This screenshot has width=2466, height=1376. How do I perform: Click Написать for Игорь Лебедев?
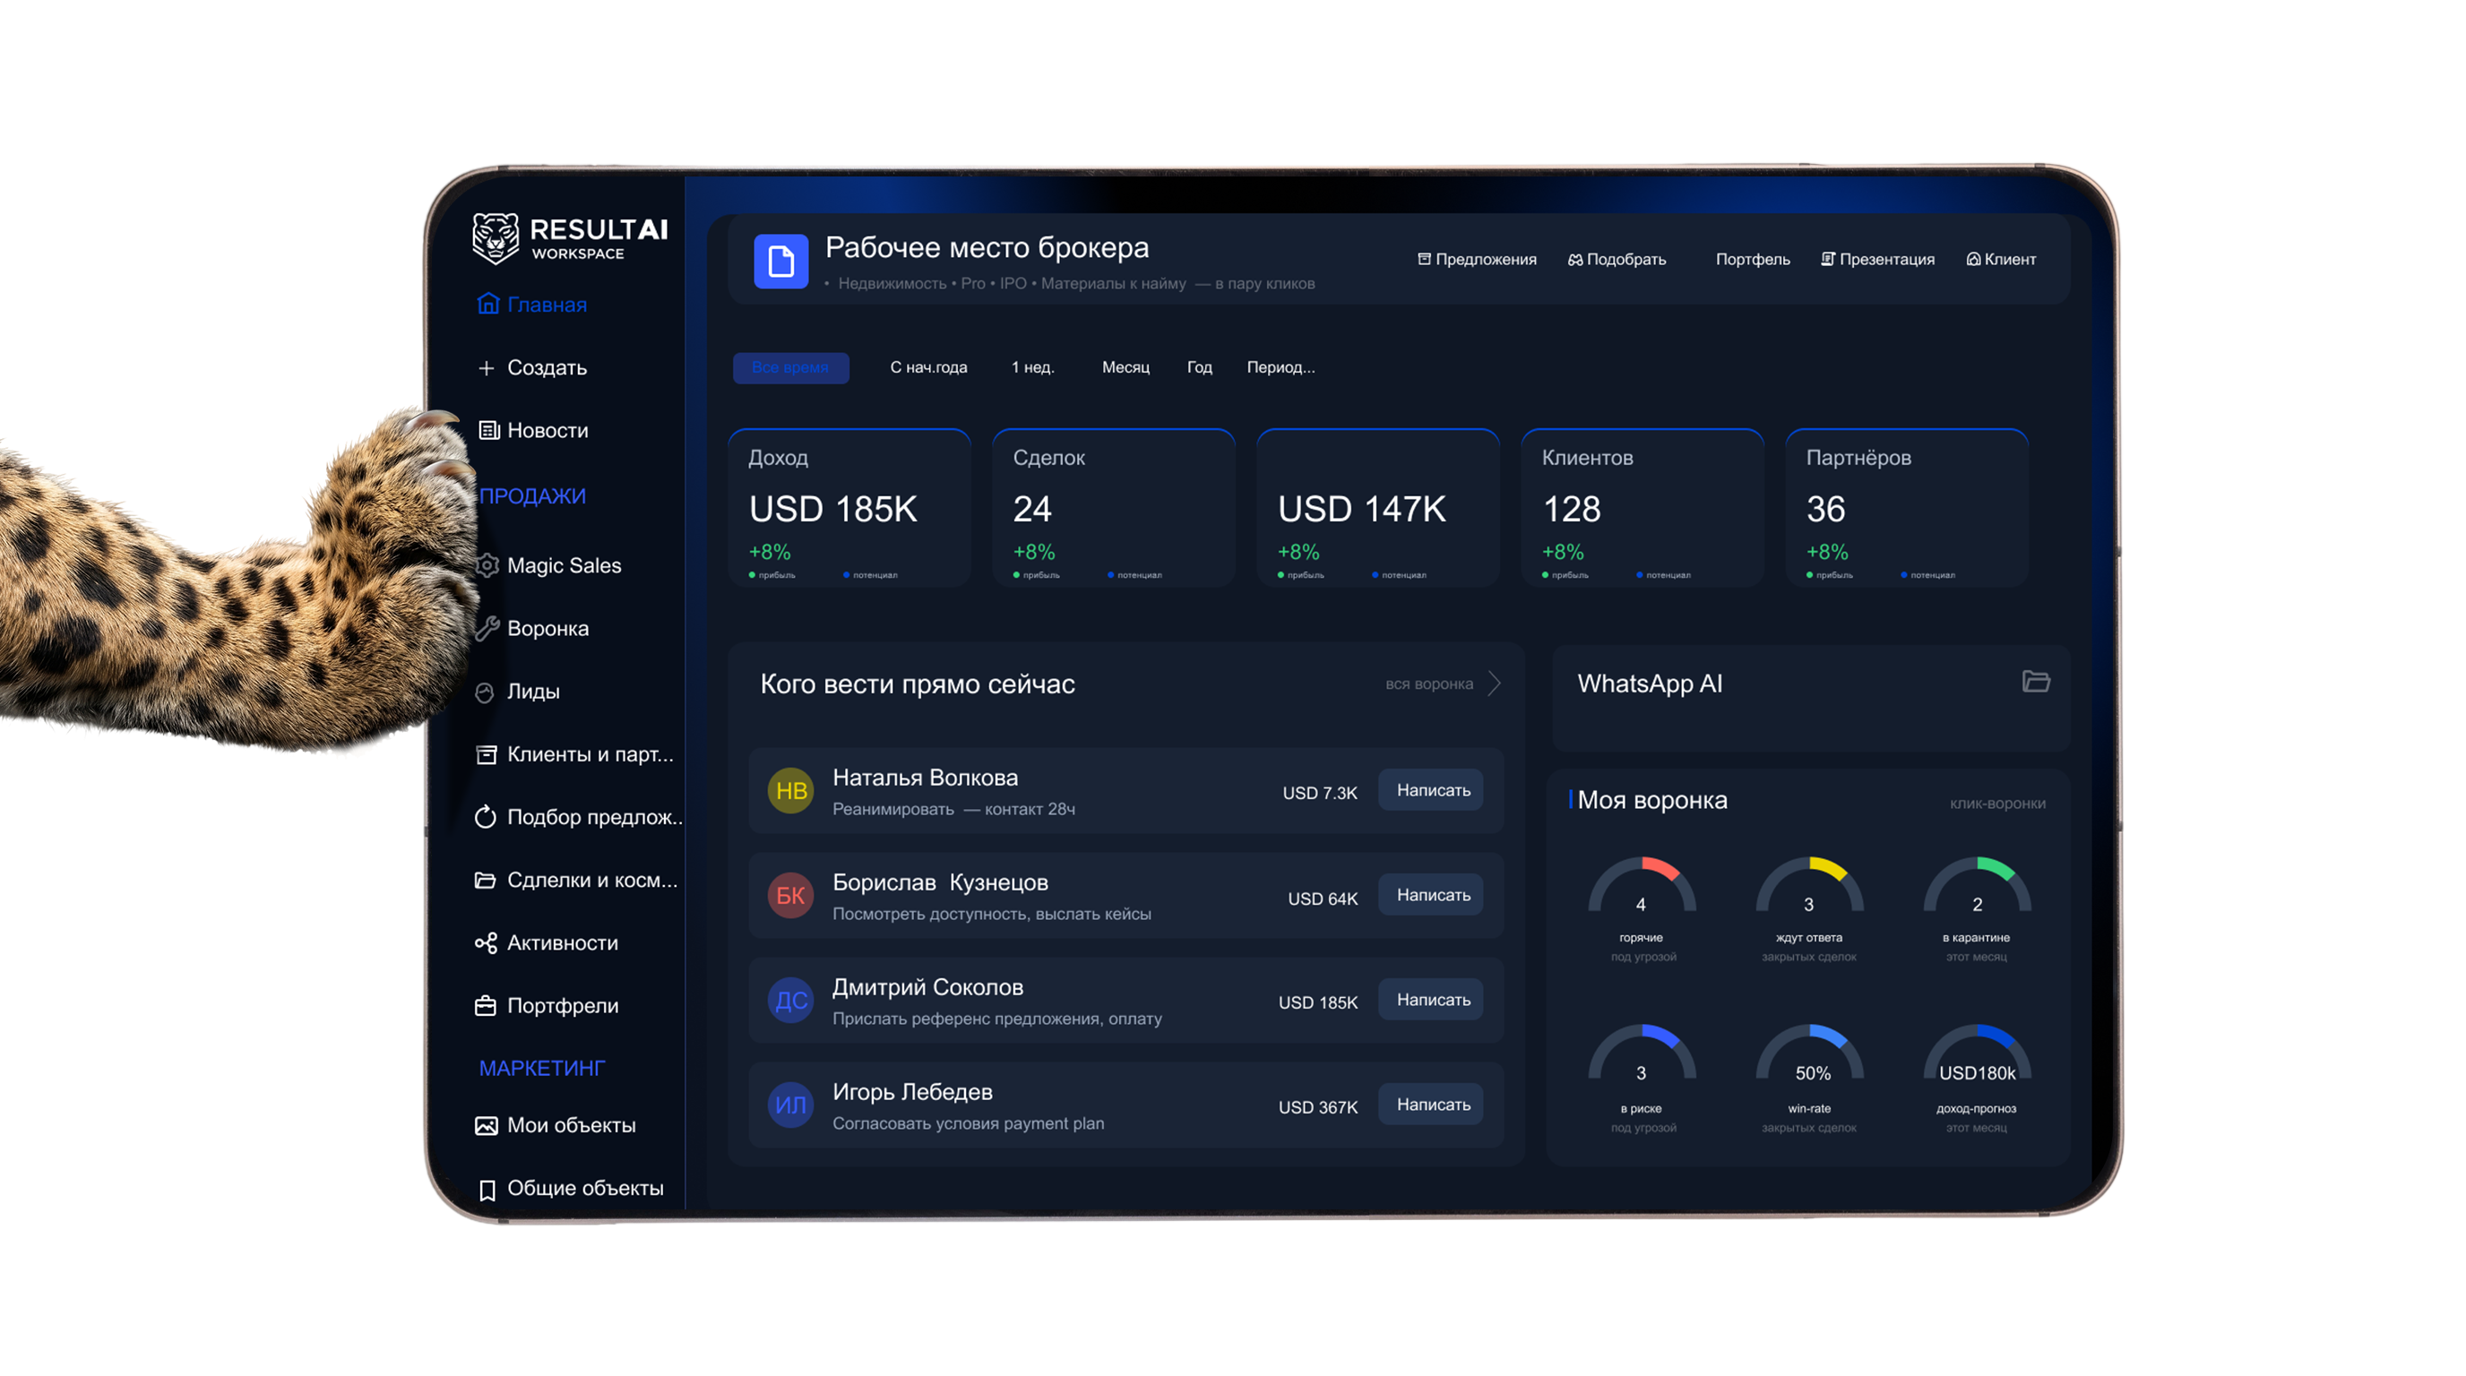point(1432,1105)
